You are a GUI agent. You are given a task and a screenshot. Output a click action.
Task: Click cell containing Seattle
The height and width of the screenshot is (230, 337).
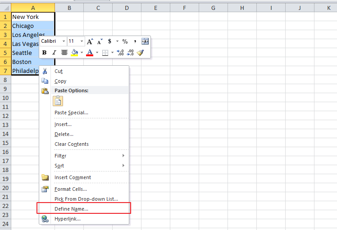coord(25,53)
